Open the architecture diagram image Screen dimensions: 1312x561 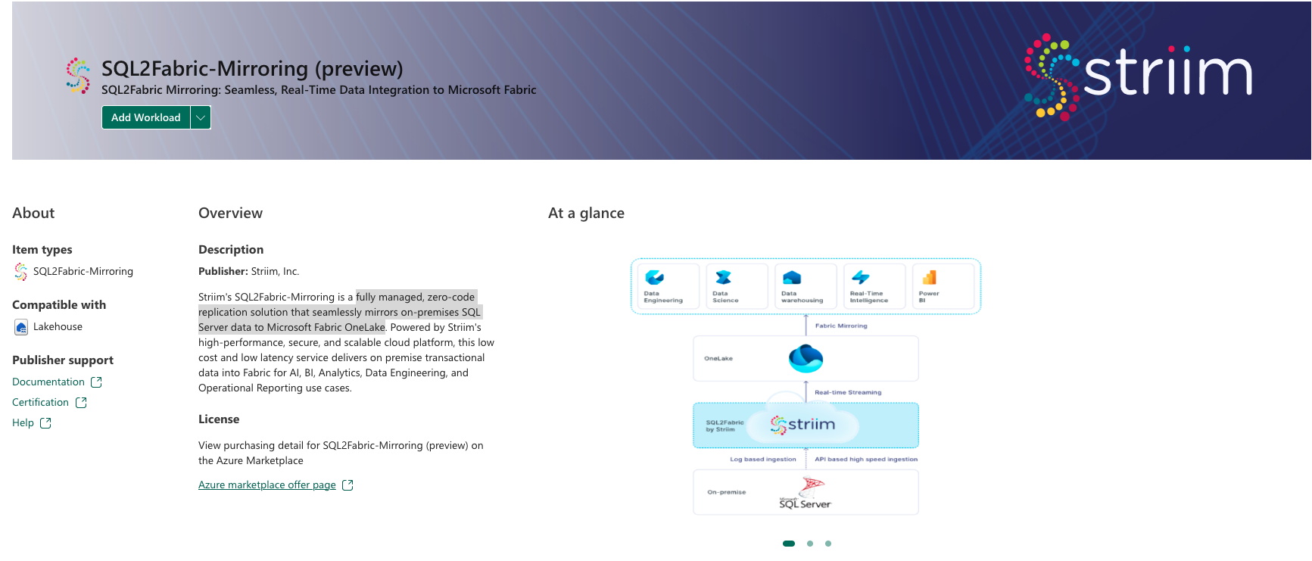pos(806,387)
